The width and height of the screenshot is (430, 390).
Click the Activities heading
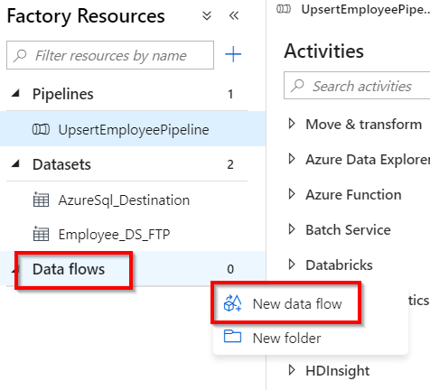pyautogui.click(x=324, y=51)
